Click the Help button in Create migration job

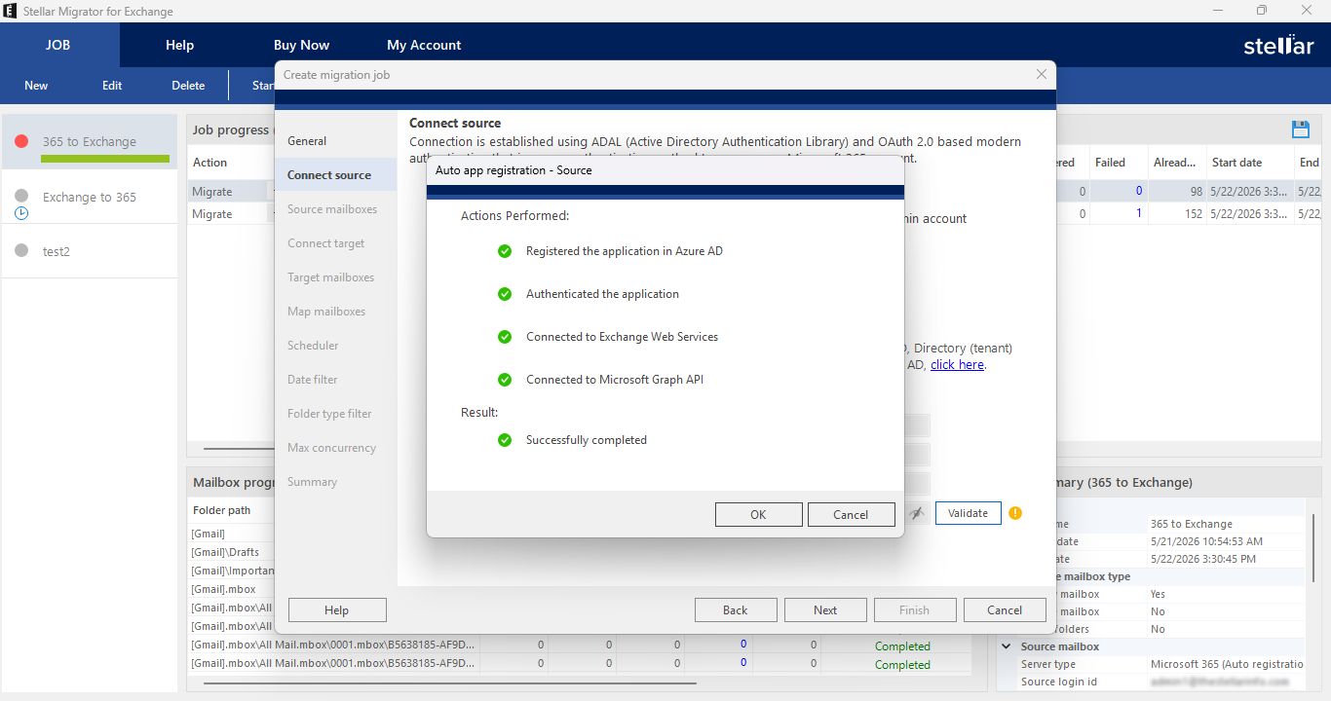point(337,610)
